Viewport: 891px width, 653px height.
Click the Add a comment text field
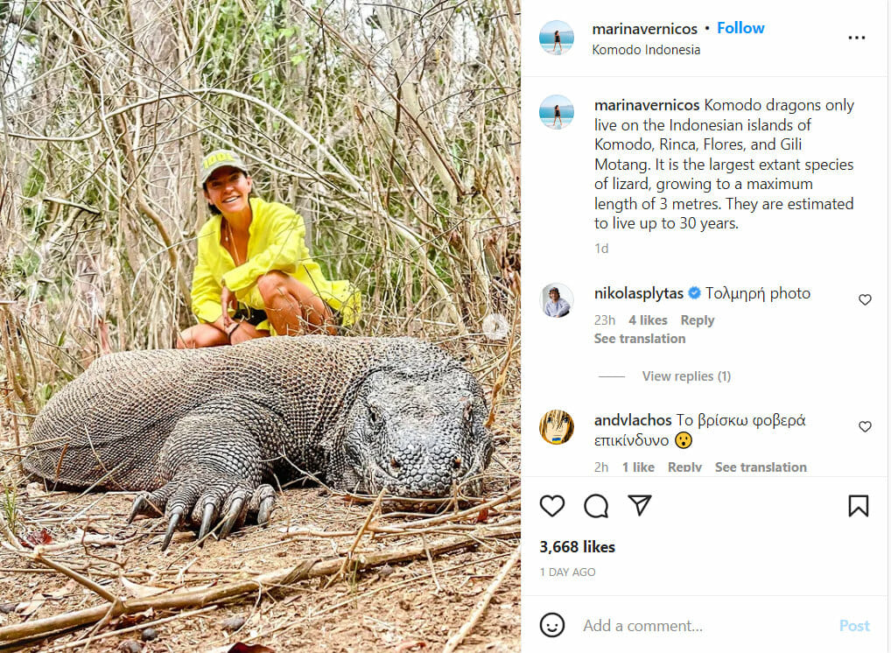pos(700,626)
